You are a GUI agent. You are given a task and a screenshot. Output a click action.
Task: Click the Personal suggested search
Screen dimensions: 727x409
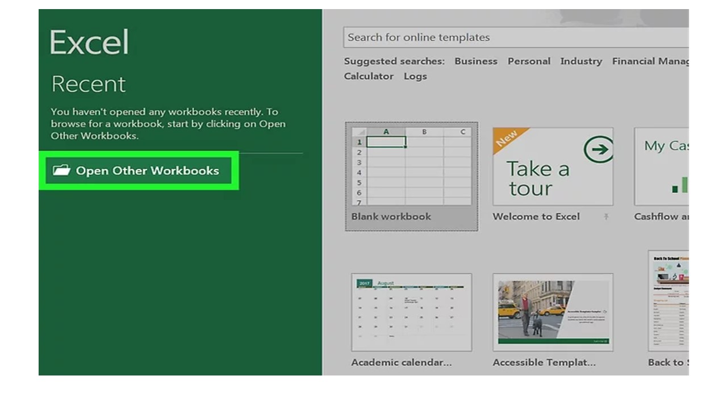[x=529, y=61]
